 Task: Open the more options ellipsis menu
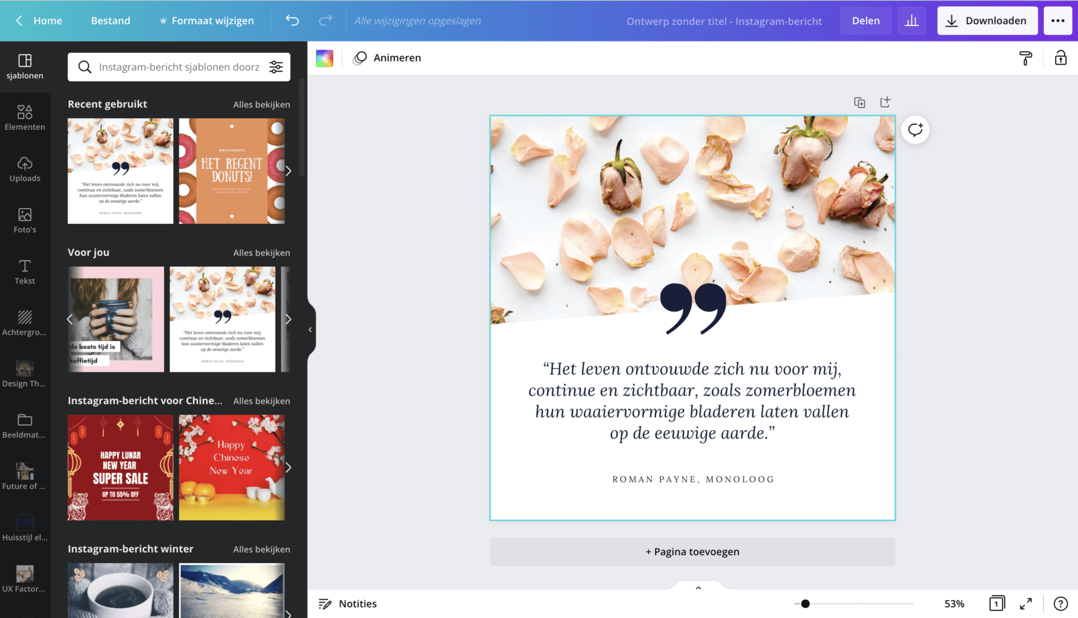click(1058, 21)
